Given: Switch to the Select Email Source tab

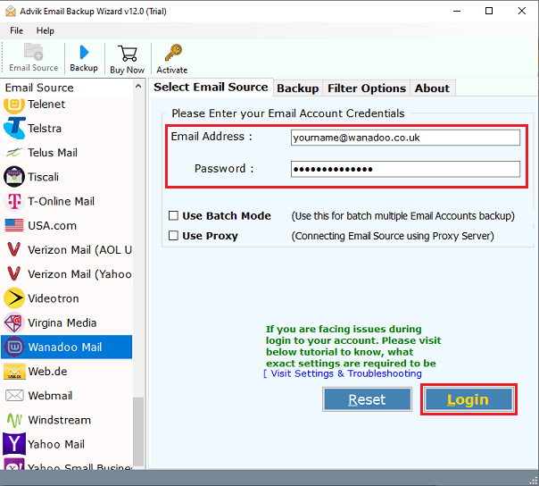Looking at the screenshot, I should pos(211,87).
